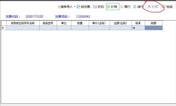176x106 pixels.
Task: Select the 税率 column header
Action: [138, 23]
